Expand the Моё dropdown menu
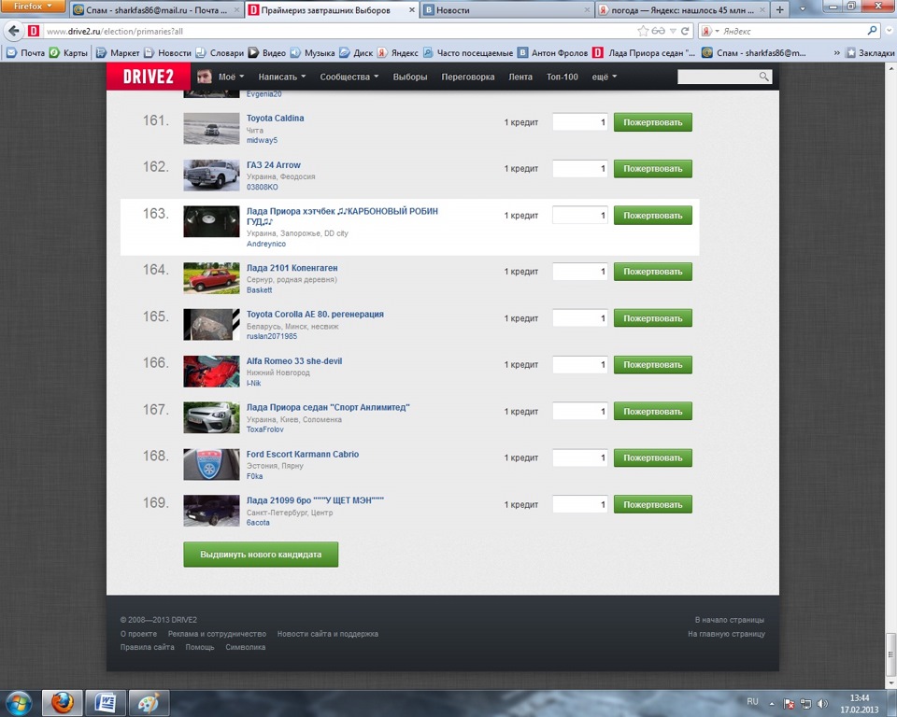Viewport: 897px width, 717px height. point(231,77)
